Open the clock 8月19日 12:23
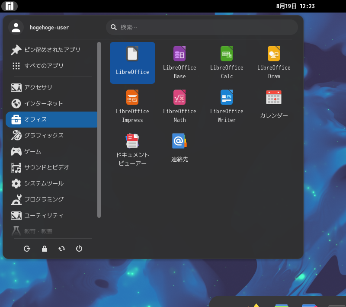Screen dimensions: 346x307 click(x=295, y=6)
